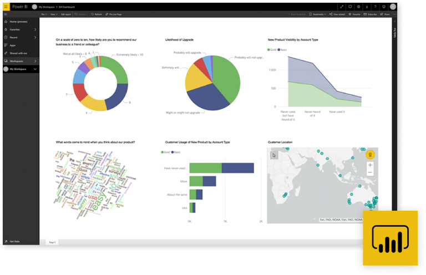This screenshot has height=275, width=426.
Task: Click the Power BI logo text
Action: point(20,7)
